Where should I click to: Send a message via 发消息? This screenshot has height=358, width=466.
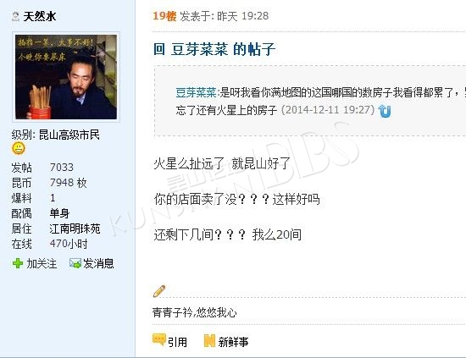coord(98,263)
